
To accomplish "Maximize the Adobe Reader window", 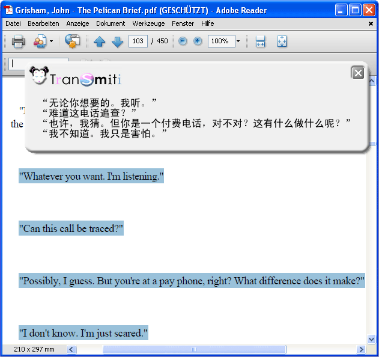I will pos(355,10).
